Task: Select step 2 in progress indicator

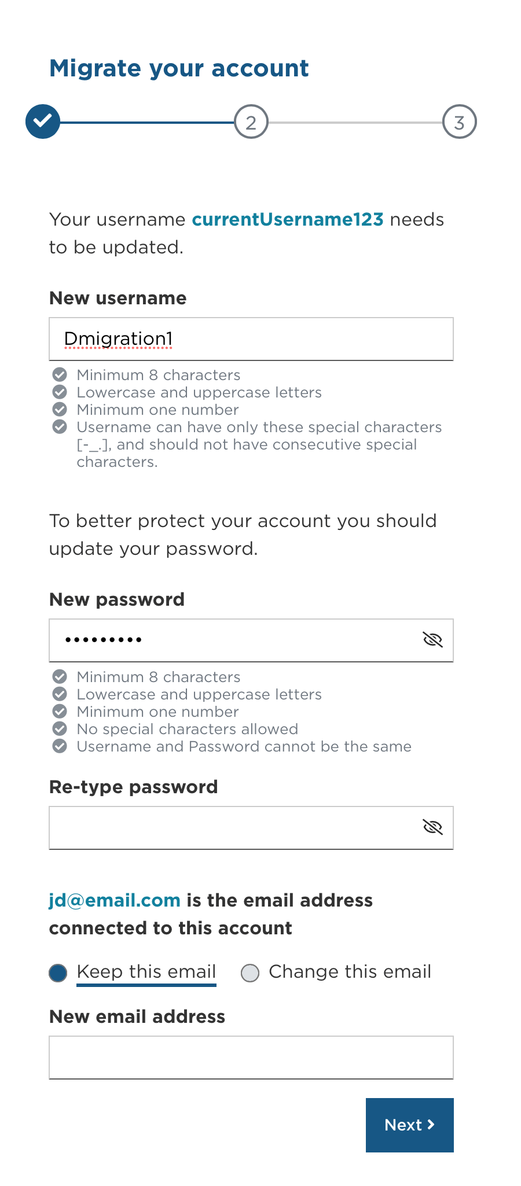Action: point(251,121)
